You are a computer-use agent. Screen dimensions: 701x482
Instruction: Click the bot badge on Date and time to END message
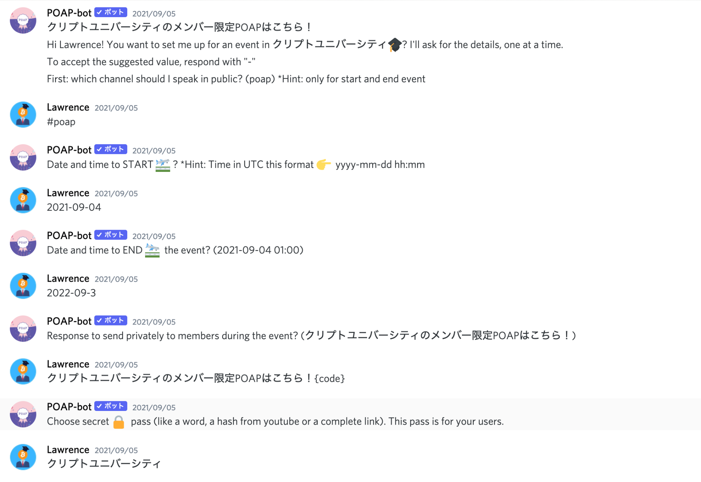[111, 235]
